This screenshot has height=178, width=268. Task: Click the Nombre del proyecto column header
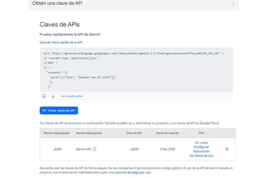[x=89, y=133]
